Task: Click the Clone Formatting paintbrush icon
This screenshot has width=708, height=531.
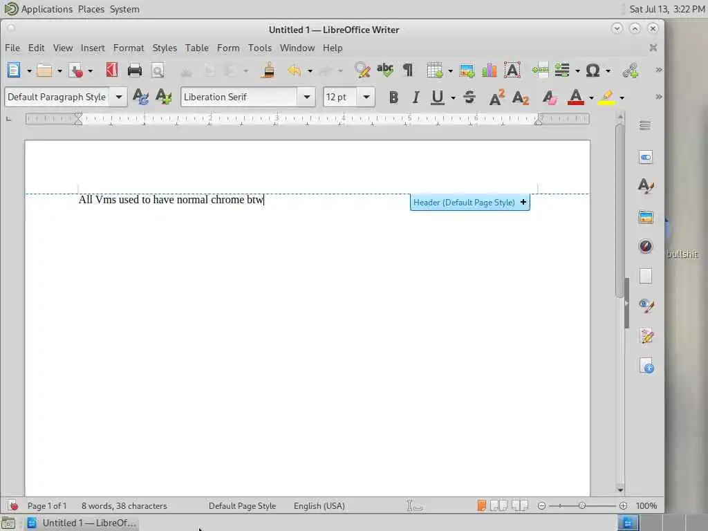Action: click(268, 71)
